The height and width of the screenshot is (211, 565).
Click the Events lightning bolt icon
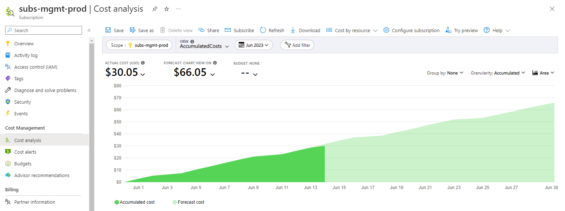click(x=8, y=114)
